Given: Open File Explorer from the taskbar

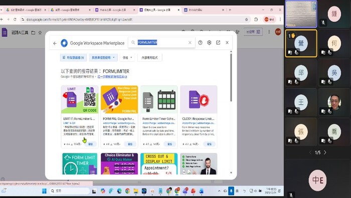Looking at the screenshot, I should click(136, 191).
